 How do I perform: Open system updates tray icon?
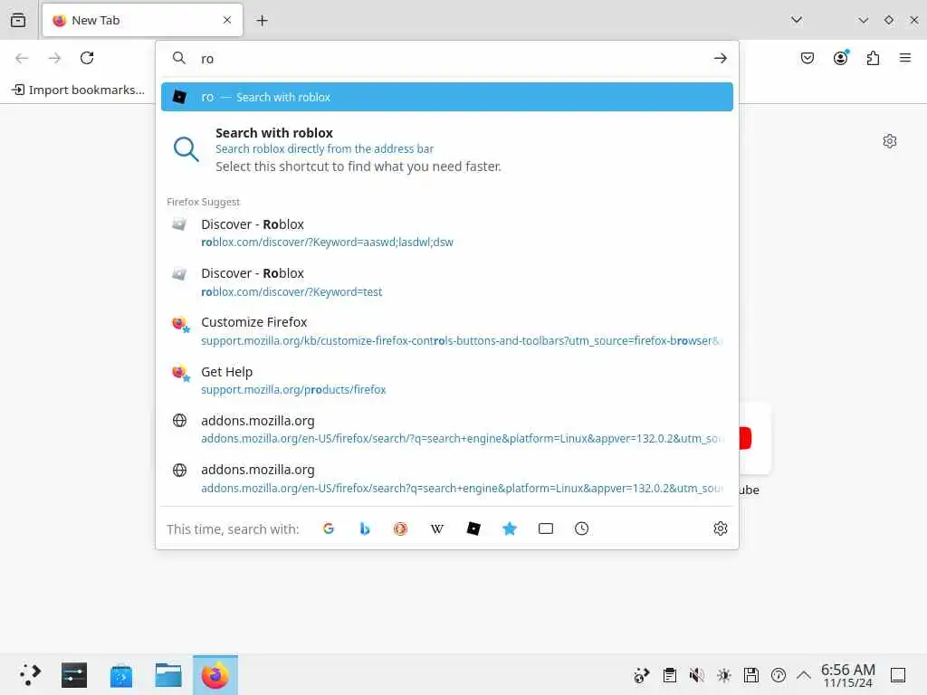point(642,675)
